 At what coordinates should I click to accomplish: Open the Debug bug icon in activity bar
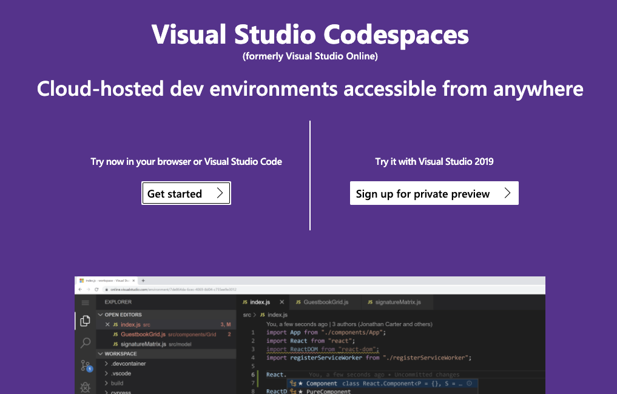tap(86, 388)
